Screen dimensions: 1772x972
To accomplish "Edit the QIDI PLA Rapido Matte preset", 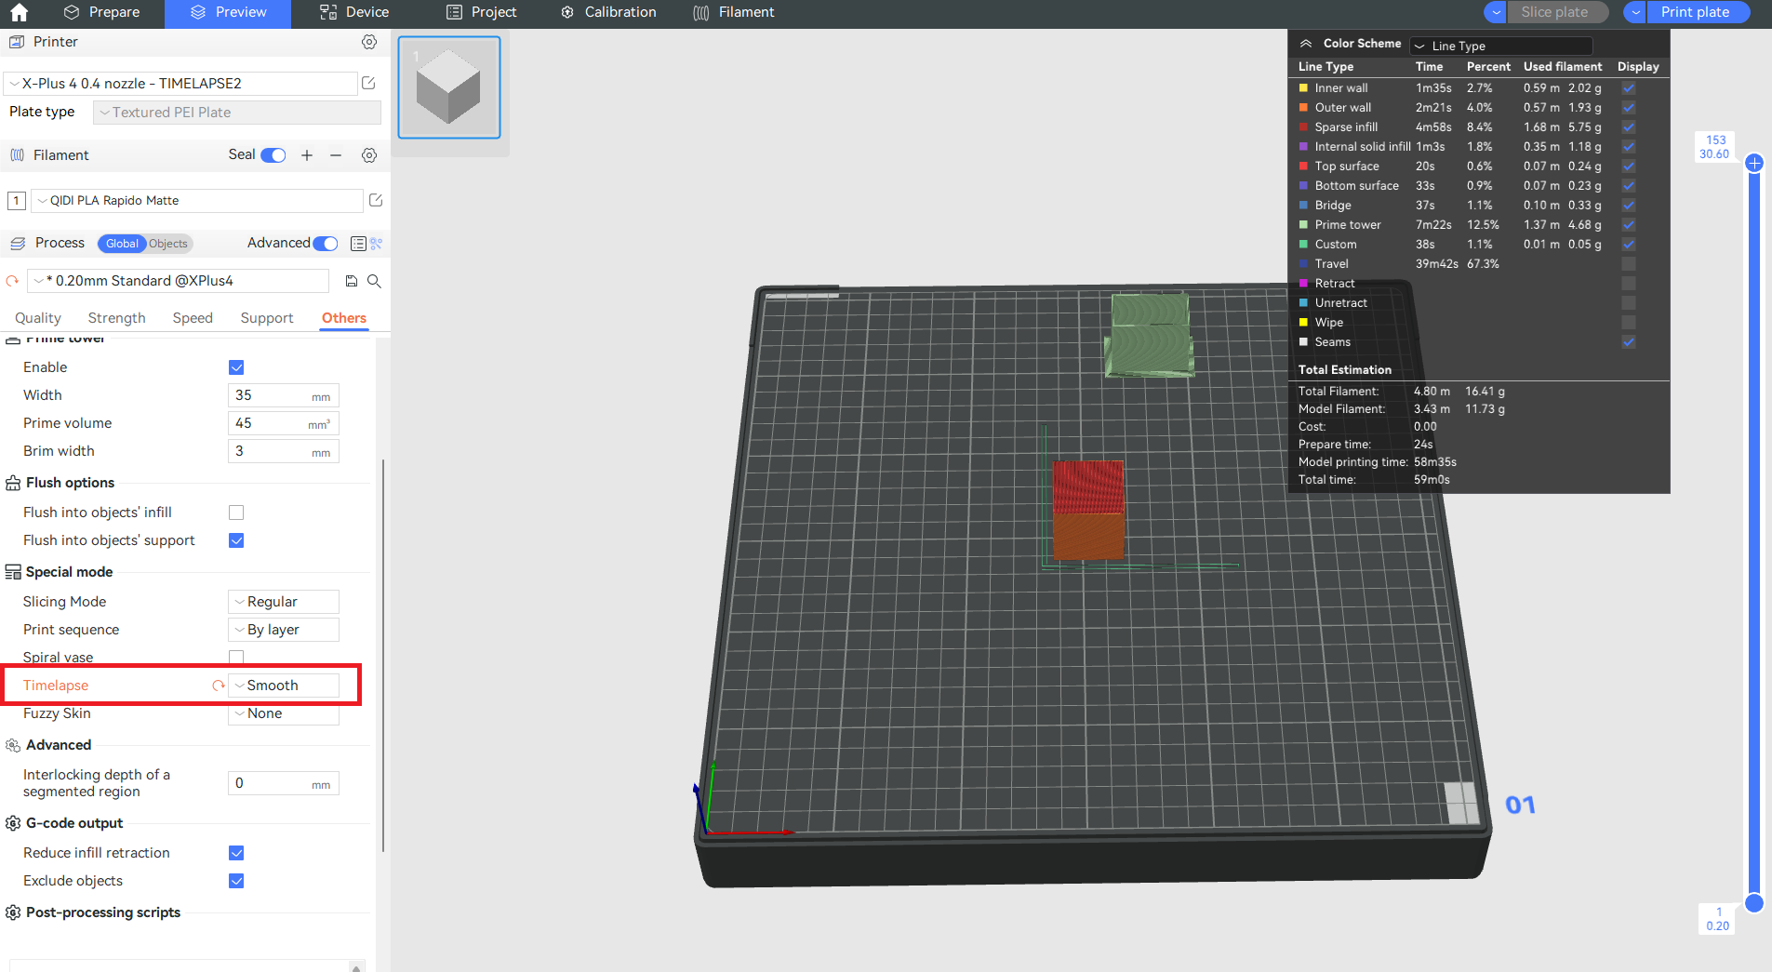I will (376, 199).
